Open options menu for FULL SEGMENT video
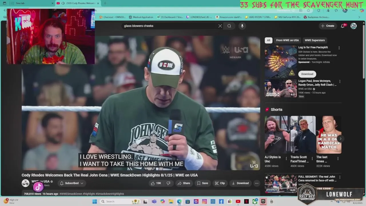 tap(340, 177)
